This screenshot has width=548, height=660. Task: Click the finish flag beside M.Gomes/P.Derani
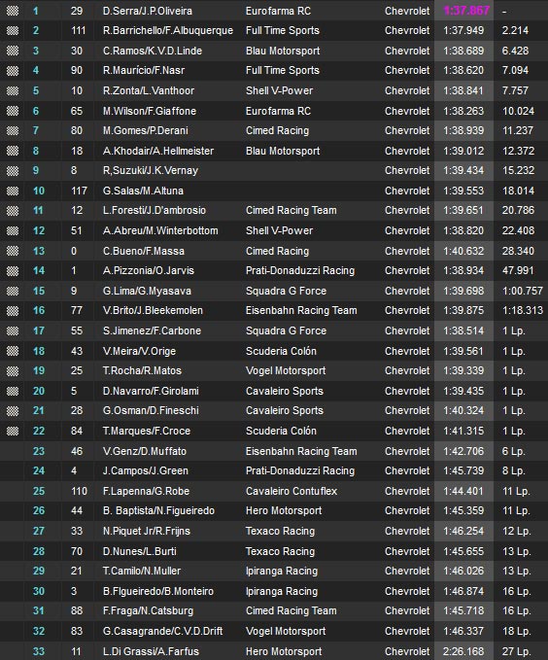(13, 130)
